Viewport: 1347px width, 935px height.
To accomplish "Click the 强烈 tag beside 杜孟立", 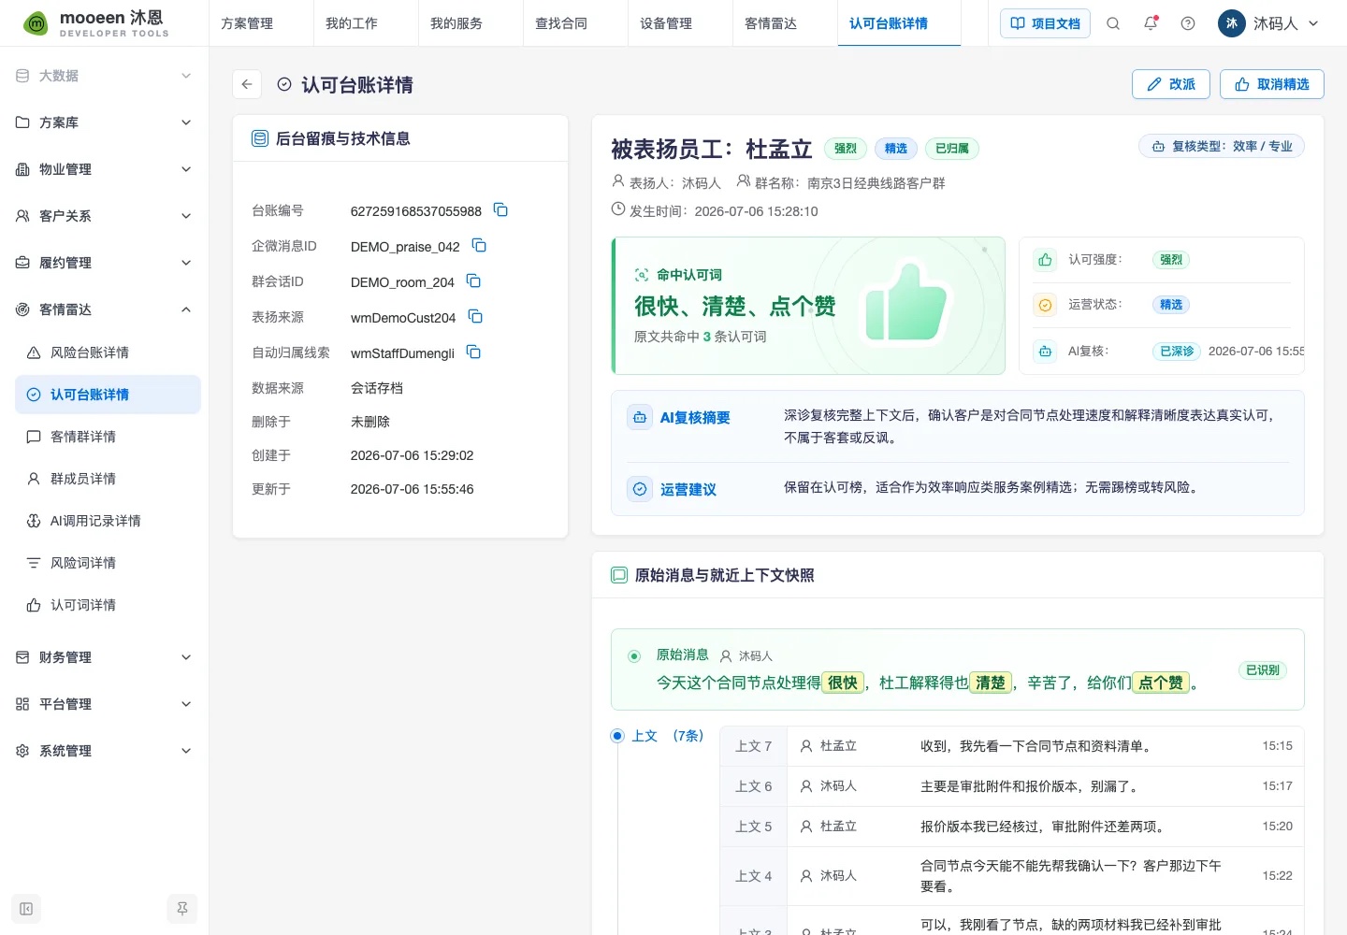I will pyautogui.click(x=846, y=149).
